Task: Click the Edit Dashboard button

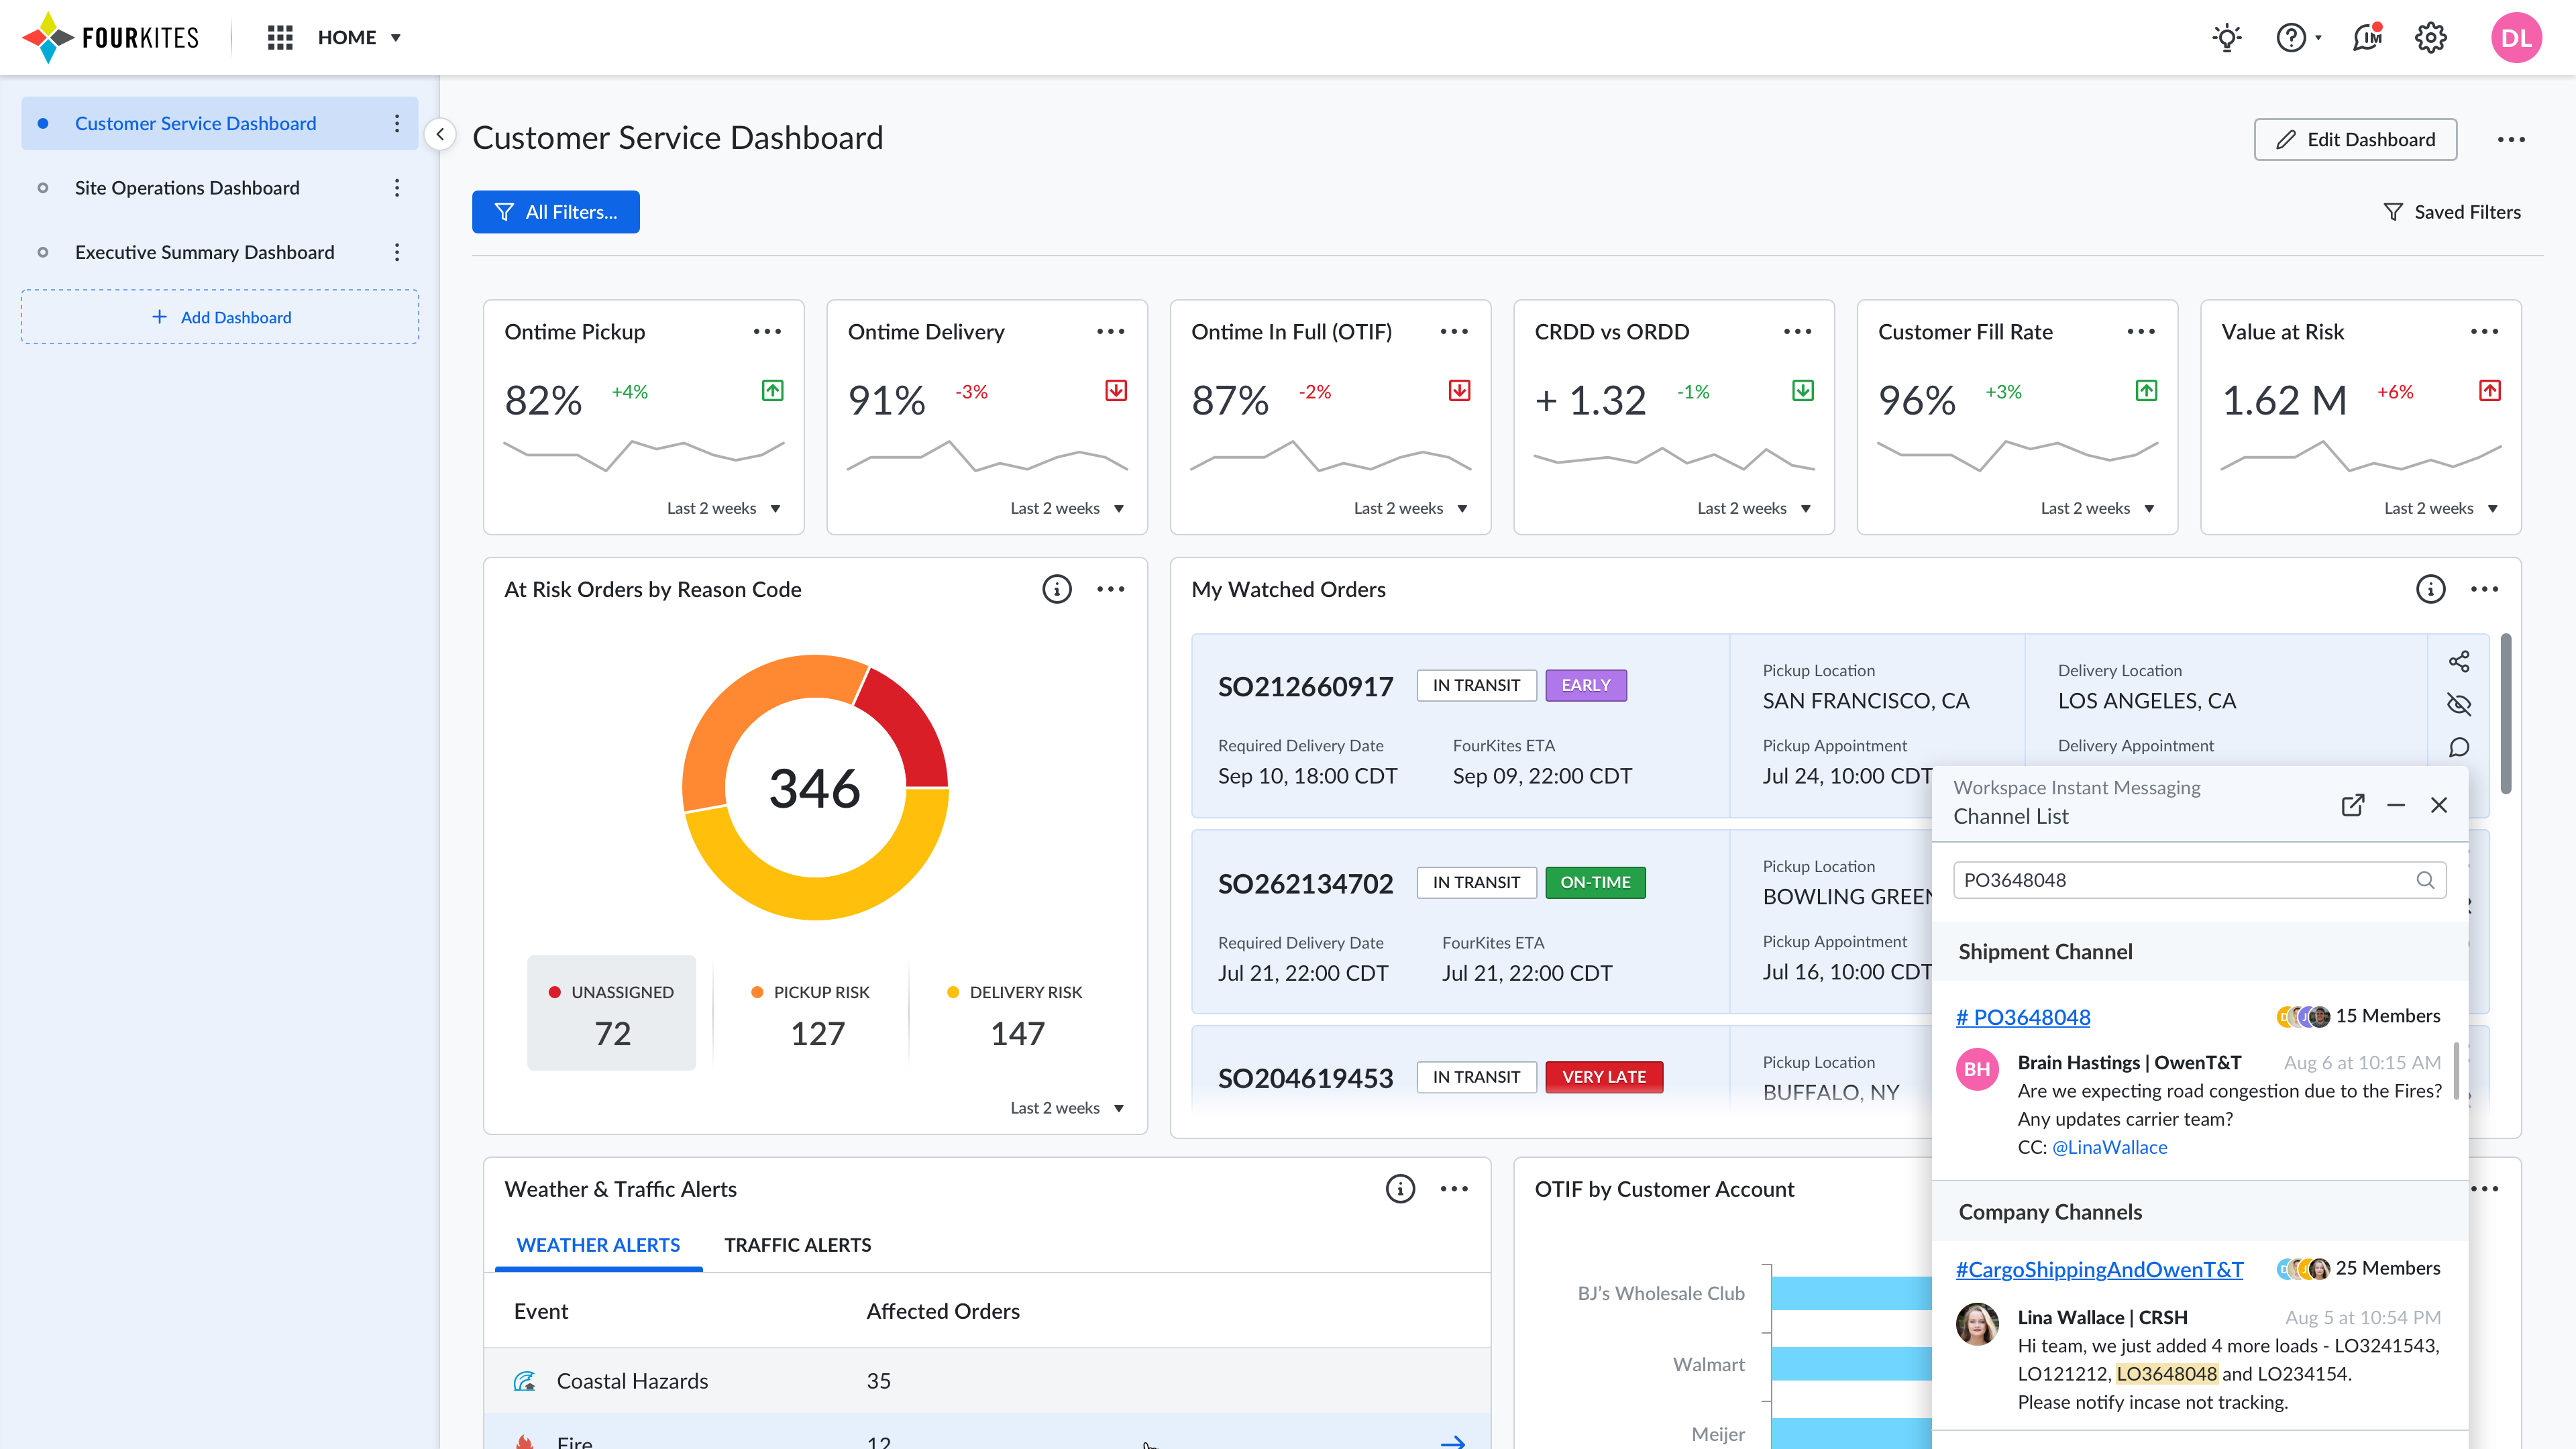Action: click(x=2355, y=139)
